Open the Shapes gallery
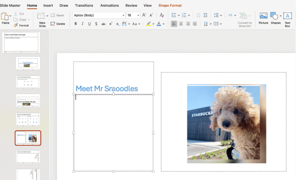 click(275, 19)
